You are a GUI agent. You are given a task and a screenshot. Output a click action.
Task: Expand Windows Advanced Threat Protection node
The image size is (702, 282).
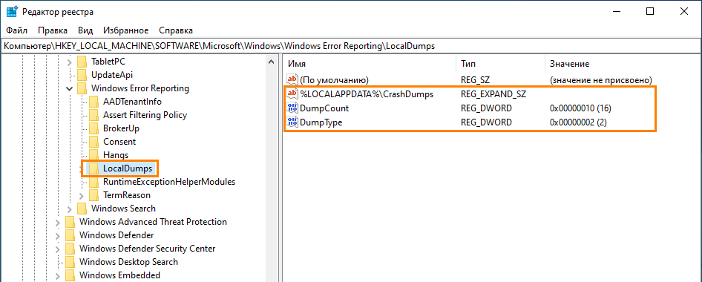[57, 223]
